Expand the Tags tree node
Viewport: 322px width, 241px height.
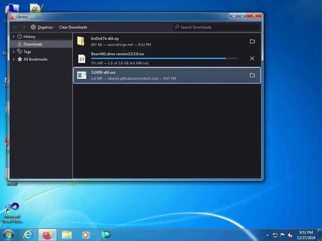click(x=14, y=52)
